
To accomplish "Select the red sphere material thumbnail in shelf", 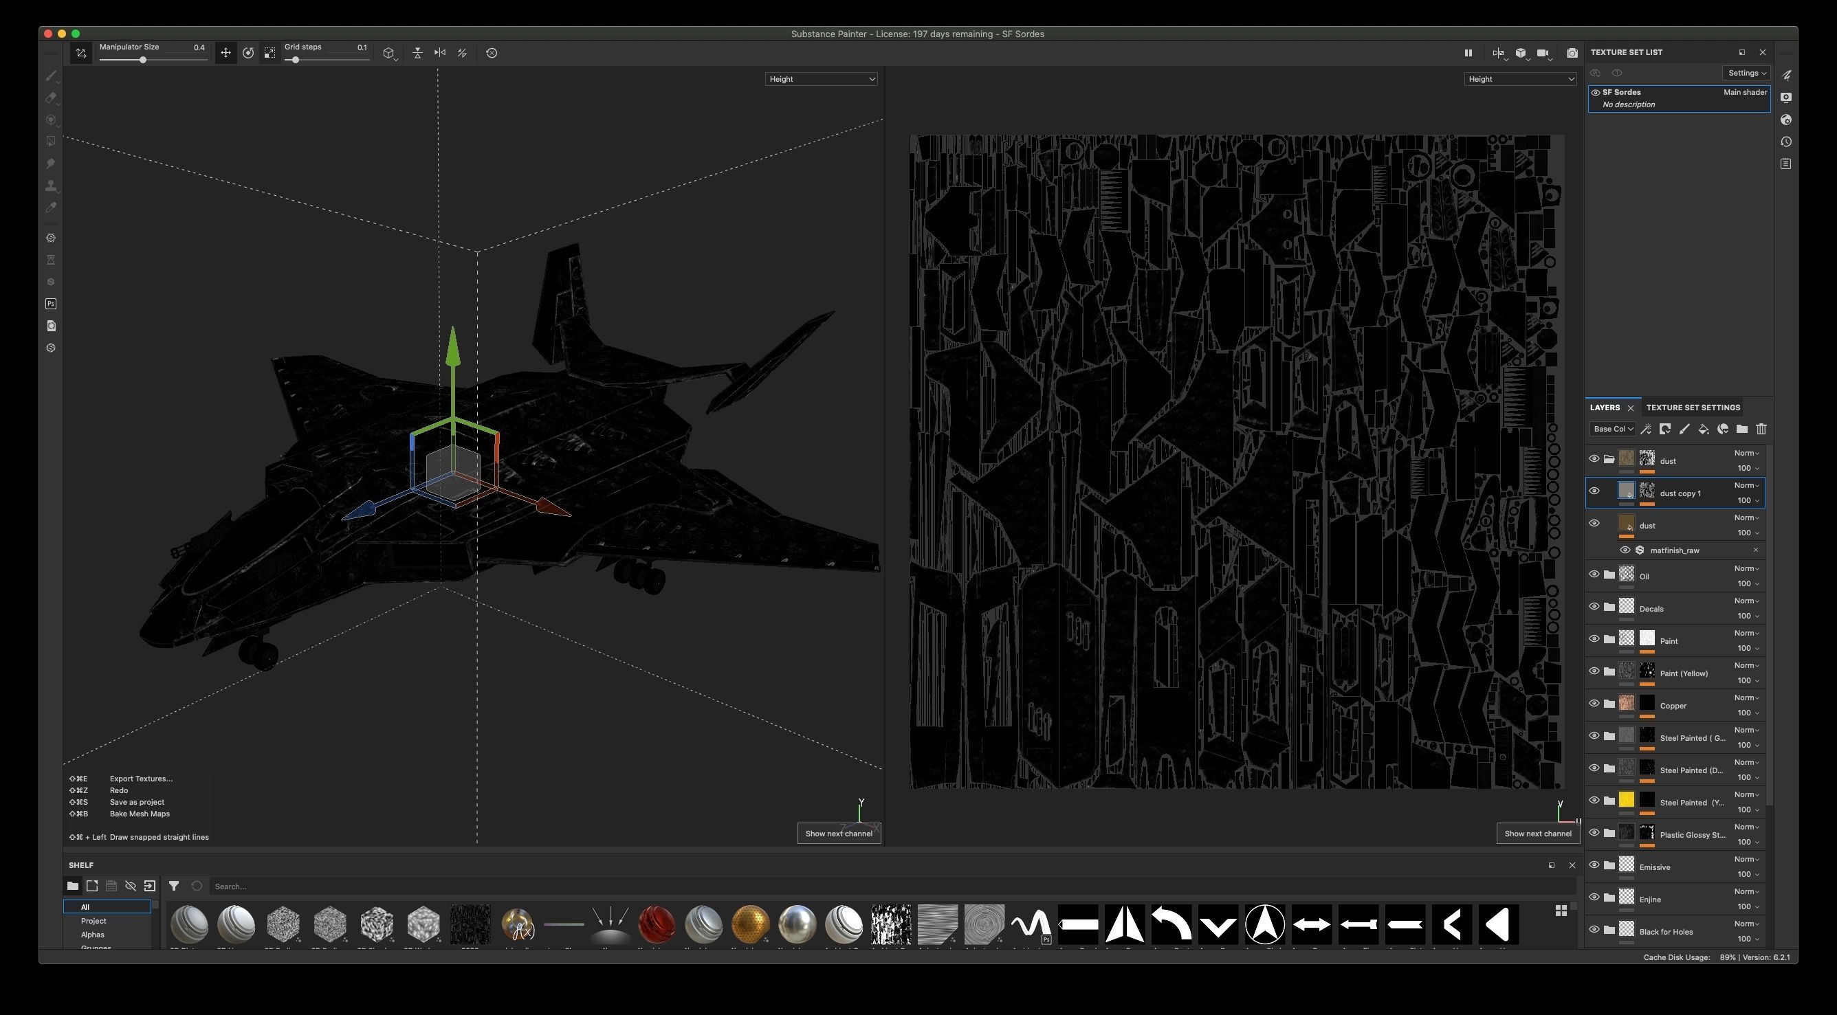I will [x=657, y=924].
